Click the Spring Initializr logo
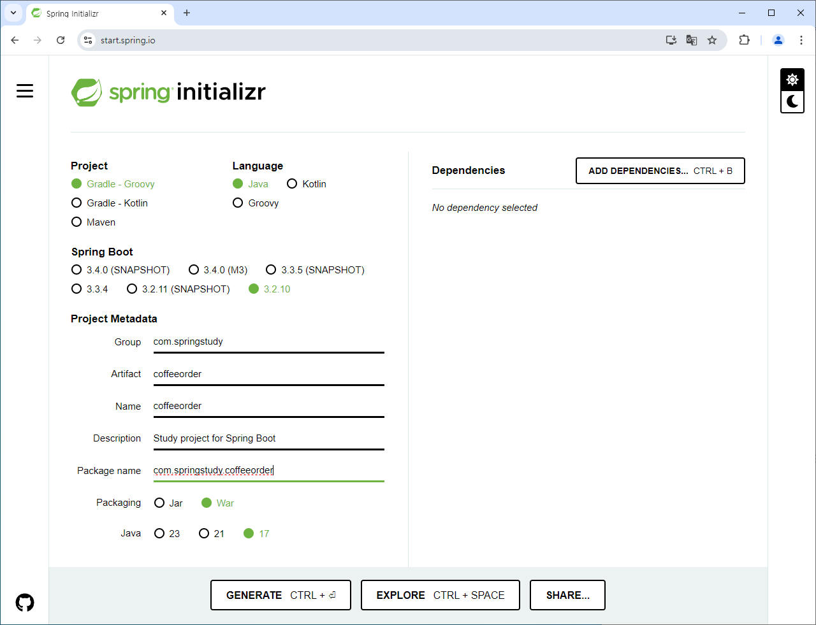Screen dimensions: 816x625 [168, 92]
